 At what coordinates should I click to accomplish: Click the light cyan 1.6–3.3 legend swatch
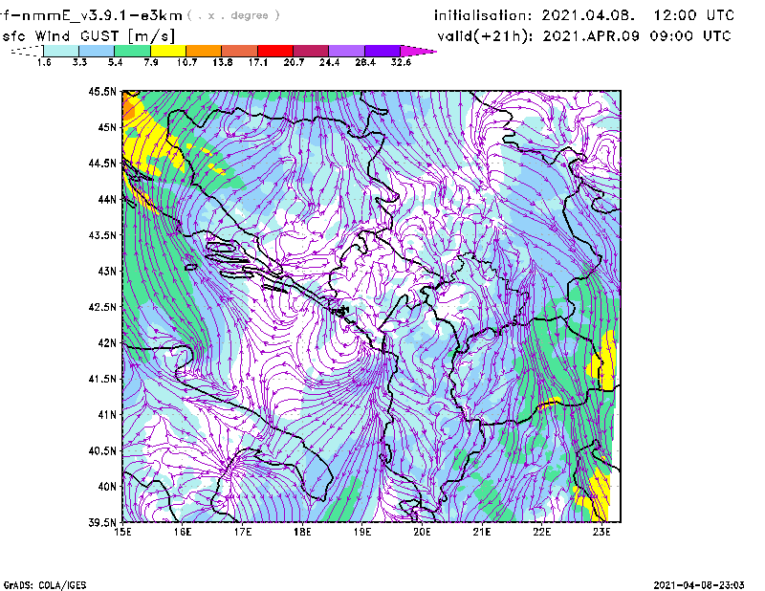pyautogui.click(x=61, y=51)
